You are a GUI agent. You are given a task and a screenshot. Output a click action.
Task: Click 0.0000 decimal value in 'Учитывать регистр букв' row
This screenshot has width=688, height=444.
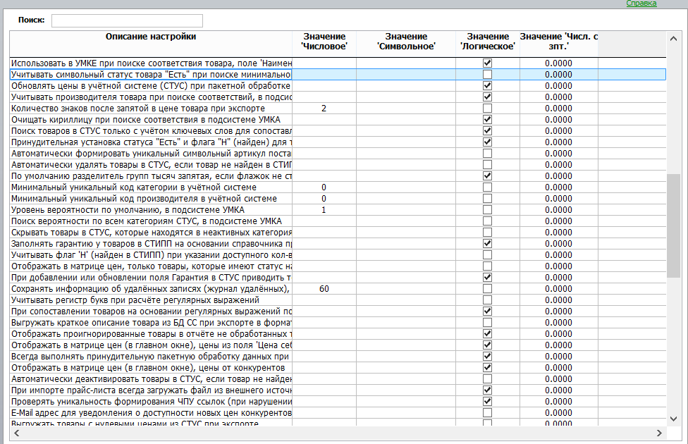pyautogui.click(x=558, y=300)
